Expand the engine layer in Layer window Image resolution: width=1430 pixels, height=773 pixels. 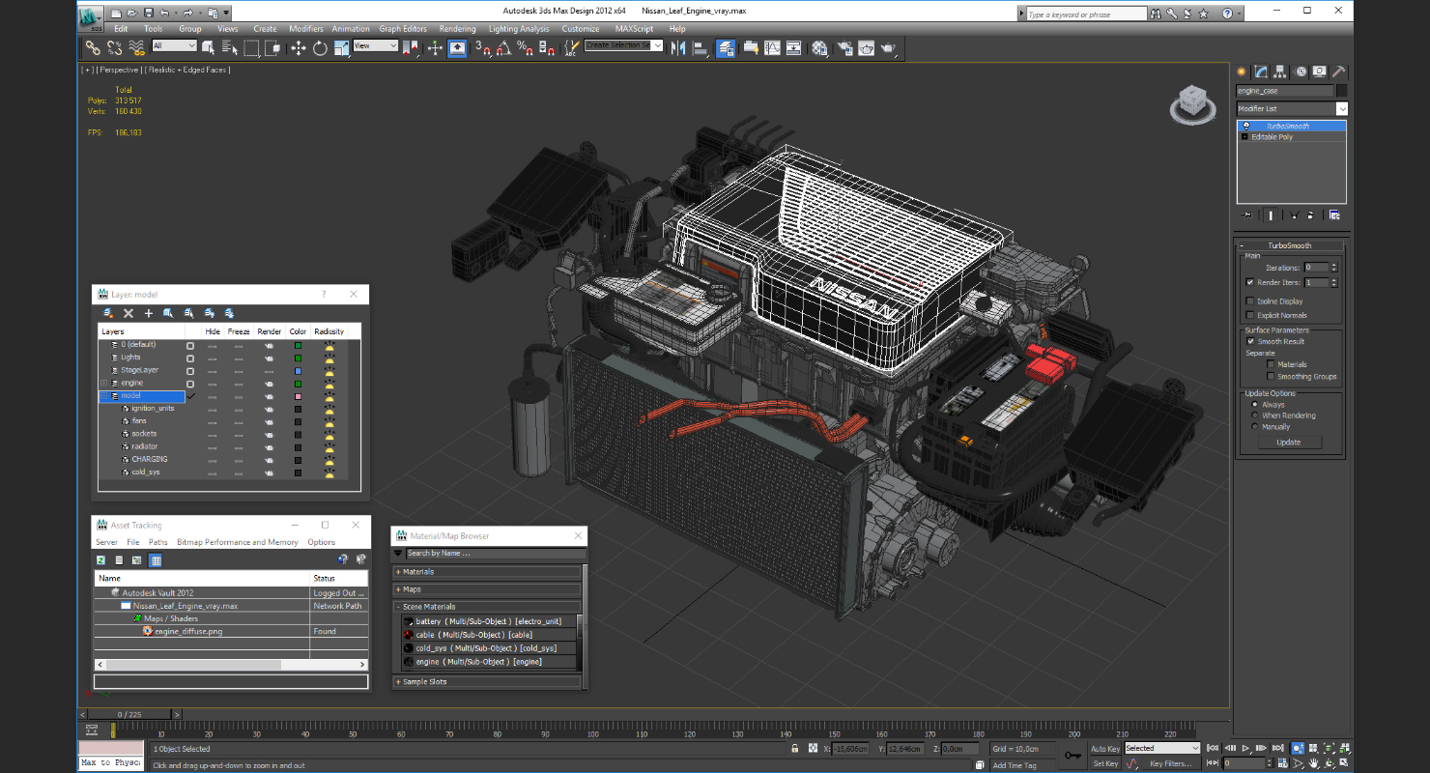coord(104,383)
